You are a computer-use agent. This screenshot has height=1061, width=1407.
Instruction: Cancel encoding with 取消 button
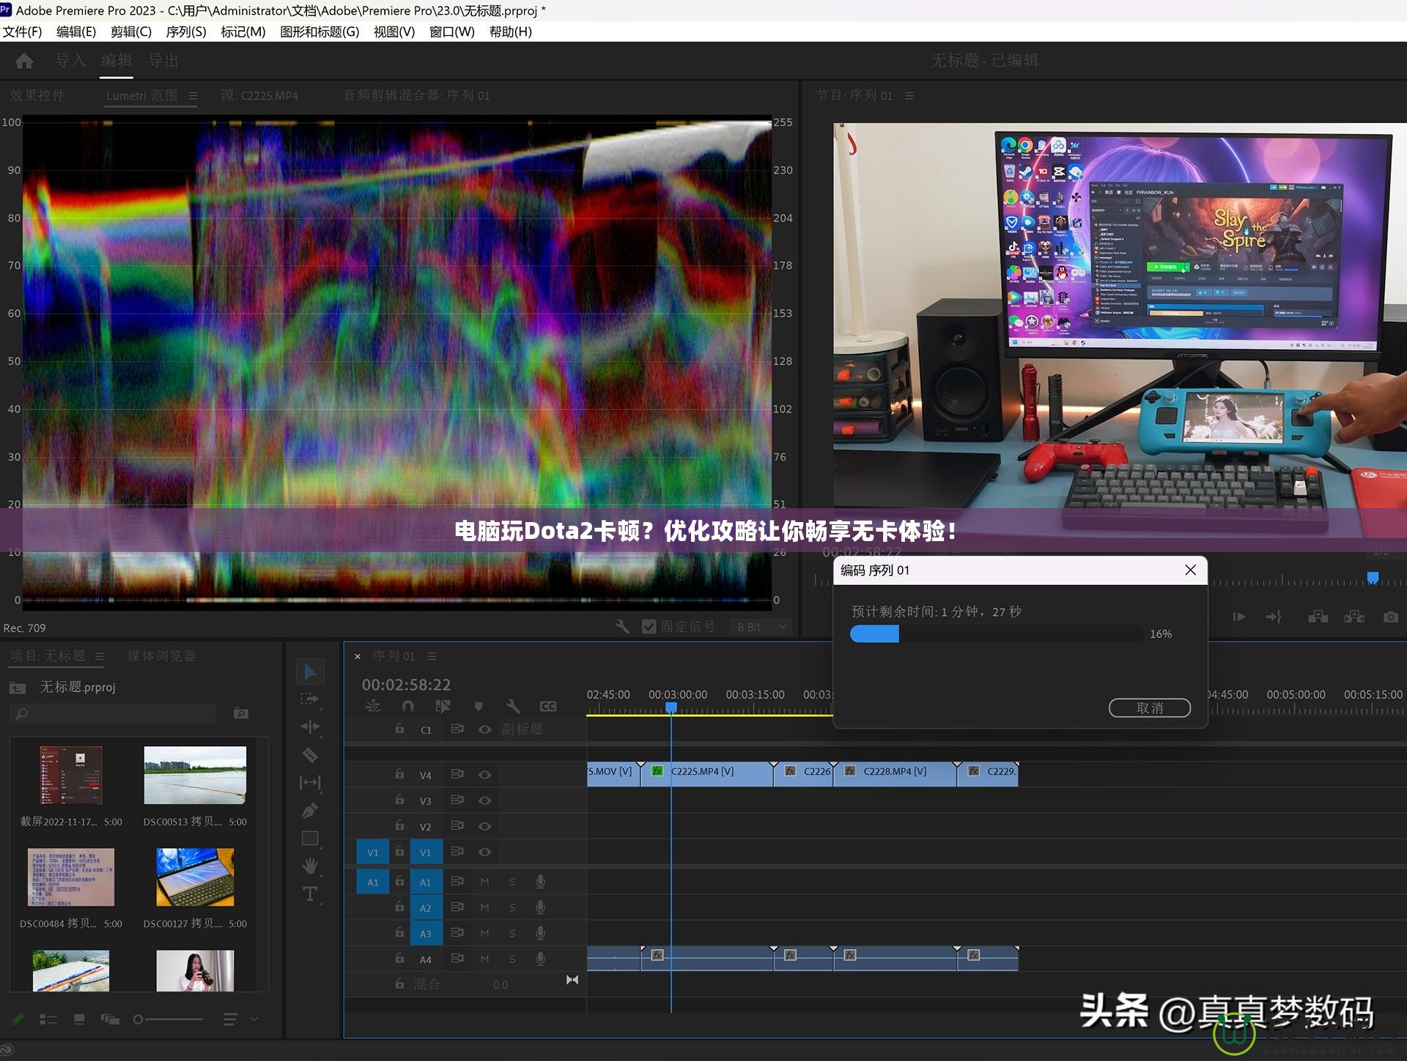[1149, 708]
